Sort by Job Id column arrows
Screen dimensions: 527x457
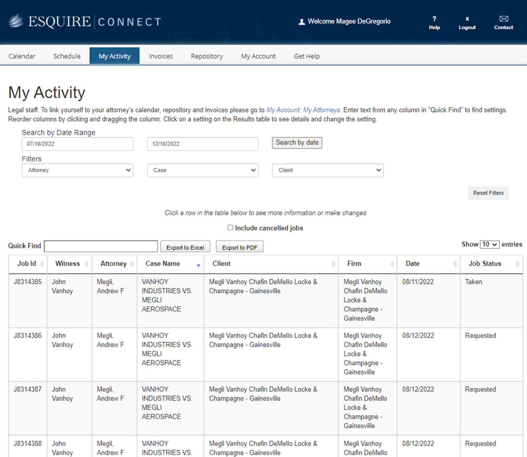[x=42, y=264]
